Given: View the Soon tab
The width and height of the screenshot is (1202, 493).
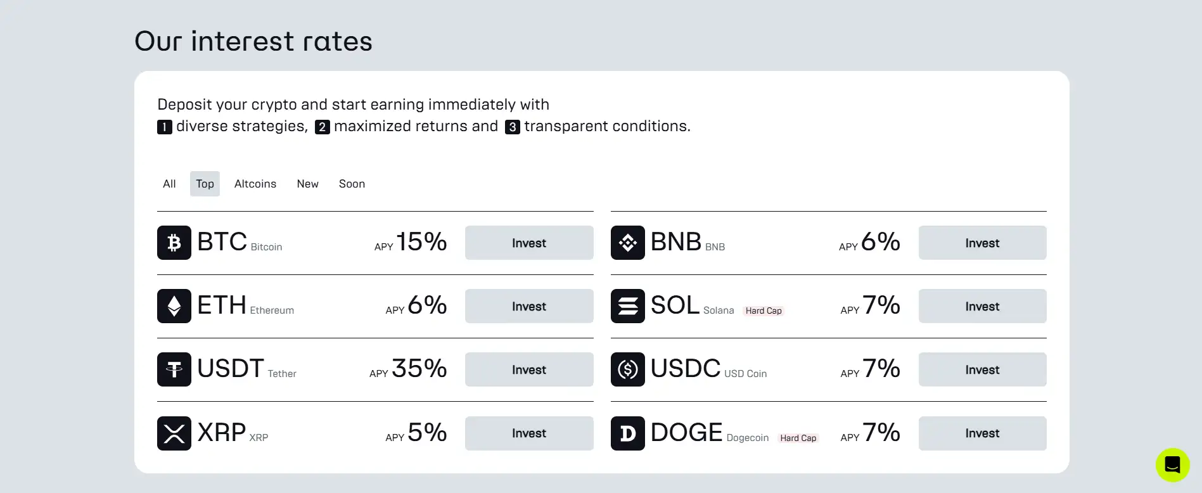Looking at the screenshot, I should 352,184.
